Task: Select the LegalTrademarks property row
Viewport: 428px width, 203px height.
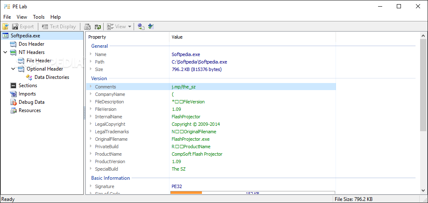Action: pos(211,132)
